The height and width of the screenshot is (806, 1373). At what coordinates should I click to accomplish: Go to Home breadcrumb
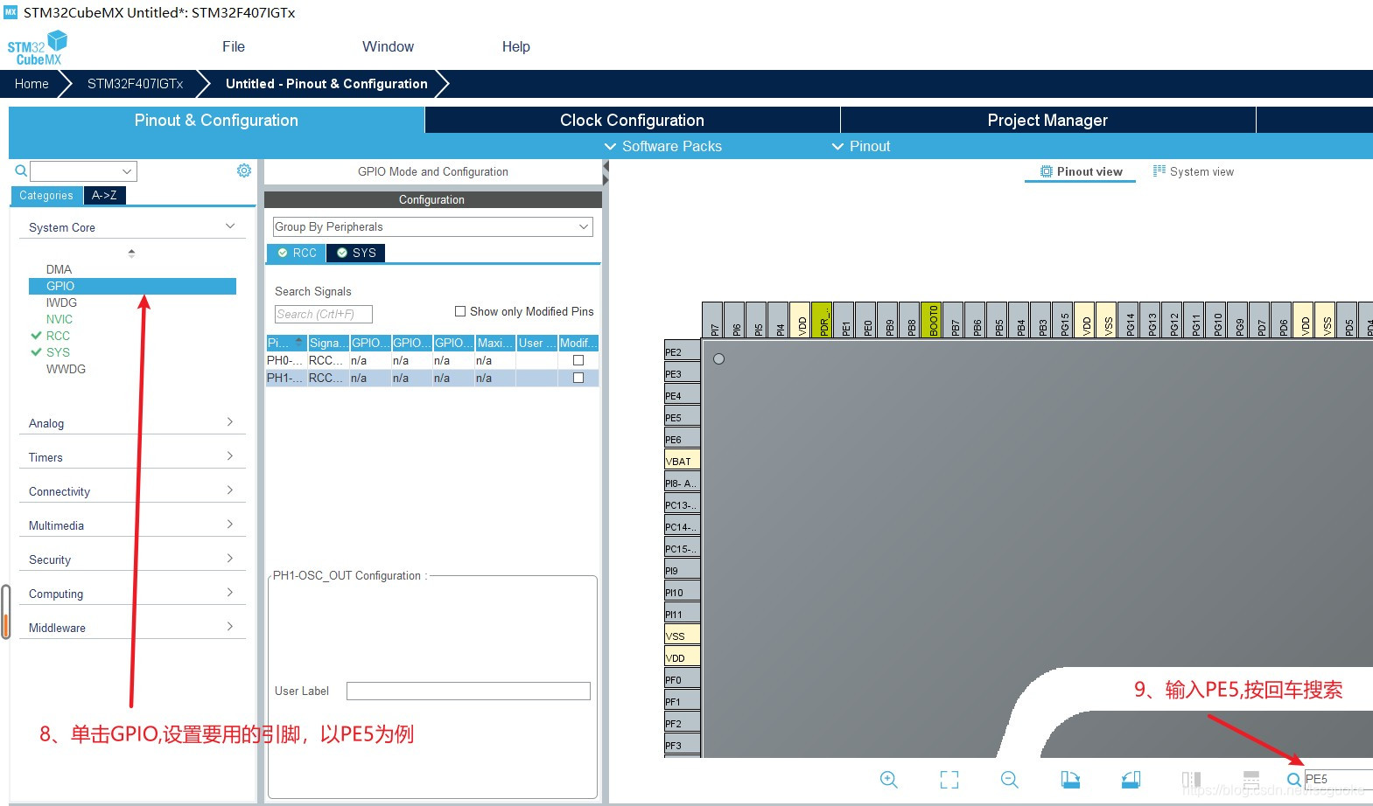(32, 84)
